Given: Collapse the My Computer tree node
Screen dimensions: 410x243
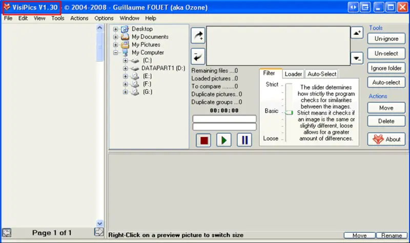Looking at the screenshot, I should tap(116, 53).
